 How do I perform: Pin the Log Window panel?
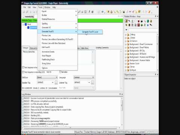tap(120, 94)
